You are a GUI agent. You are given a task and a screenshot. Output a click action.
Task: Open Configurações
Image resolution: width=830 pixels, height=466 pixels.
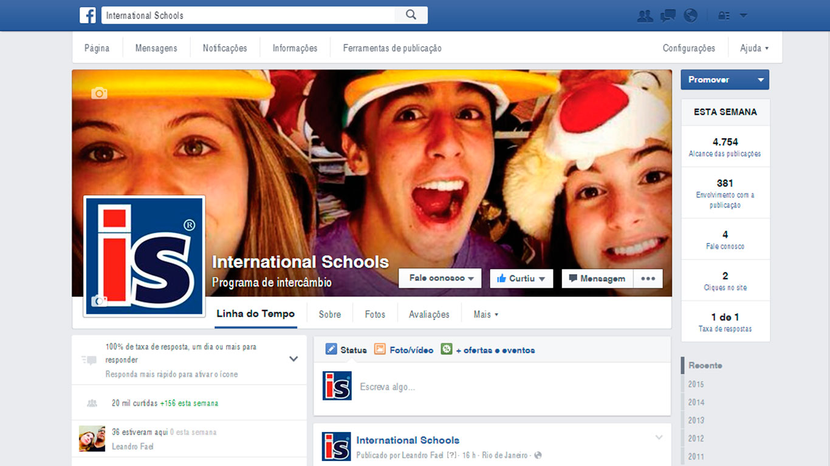click(x=689, y=48)
